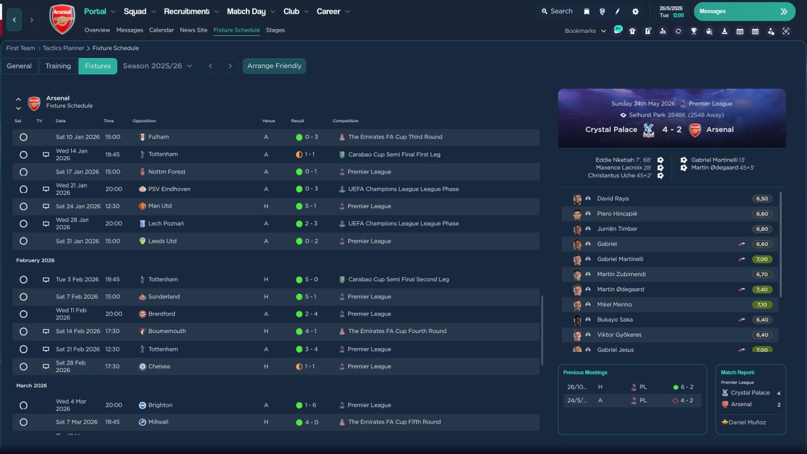The height and width of the screenshot is (454, 807).
Task: Open the world globe icon in the top bar
Action: [x=602, y=11]
